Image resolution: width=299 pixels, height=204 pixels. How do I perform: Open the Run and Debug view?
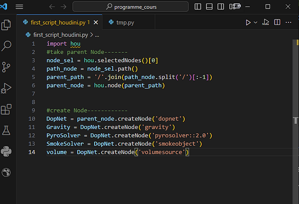6,88
